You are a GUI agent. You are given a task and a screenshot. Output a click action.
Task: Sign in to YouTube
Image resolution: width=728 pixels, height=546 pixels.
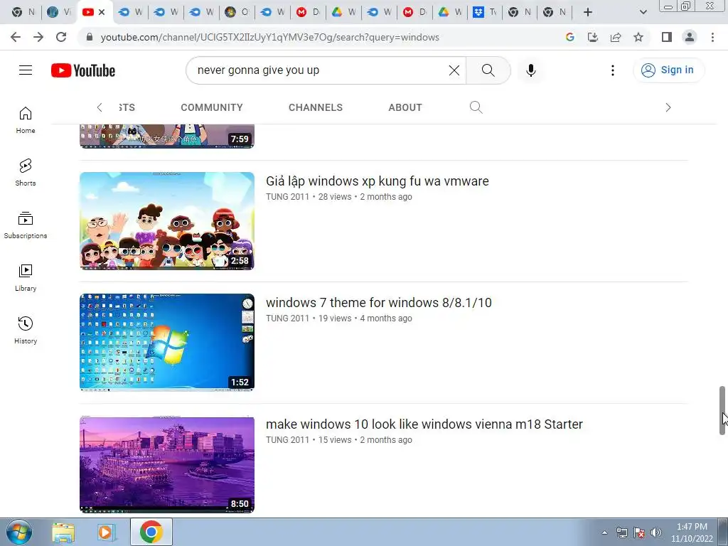tap(668, 70)
